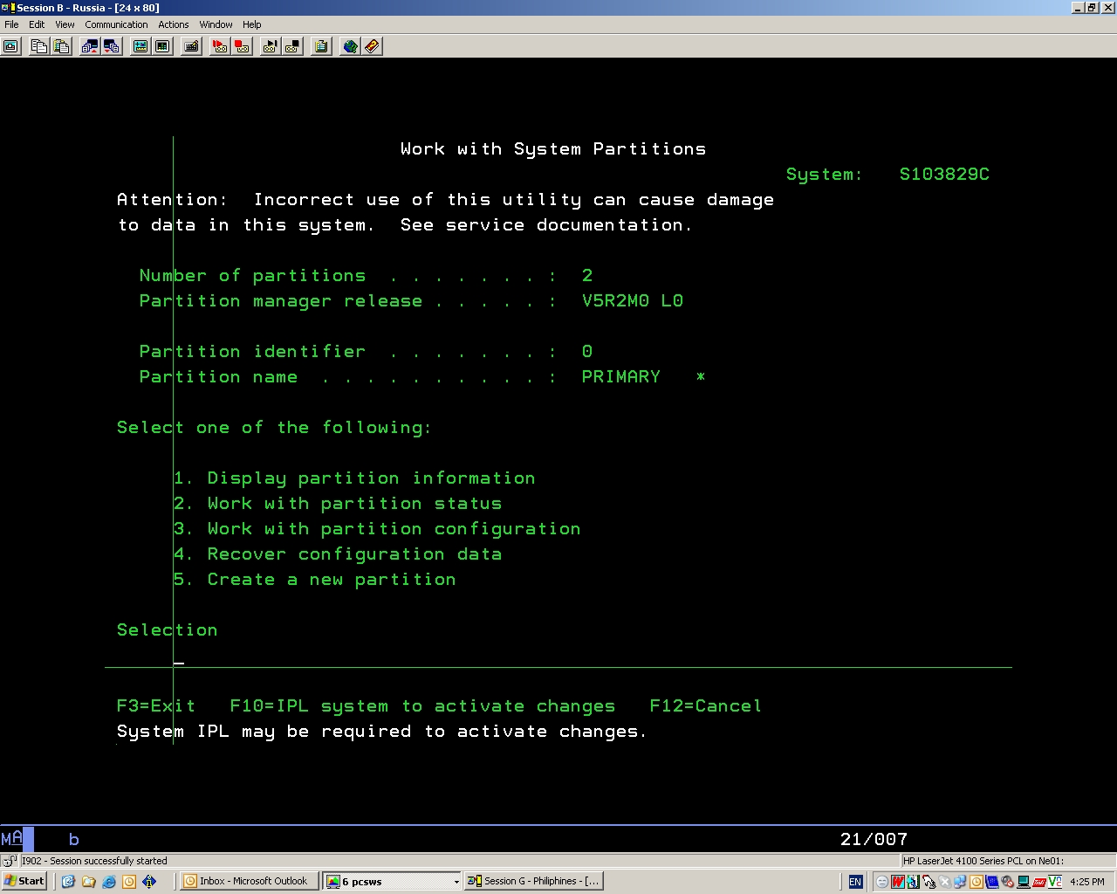Click the Receive File from Host icon
This screenshot has width=1117, height=894.
coord(112,46)
